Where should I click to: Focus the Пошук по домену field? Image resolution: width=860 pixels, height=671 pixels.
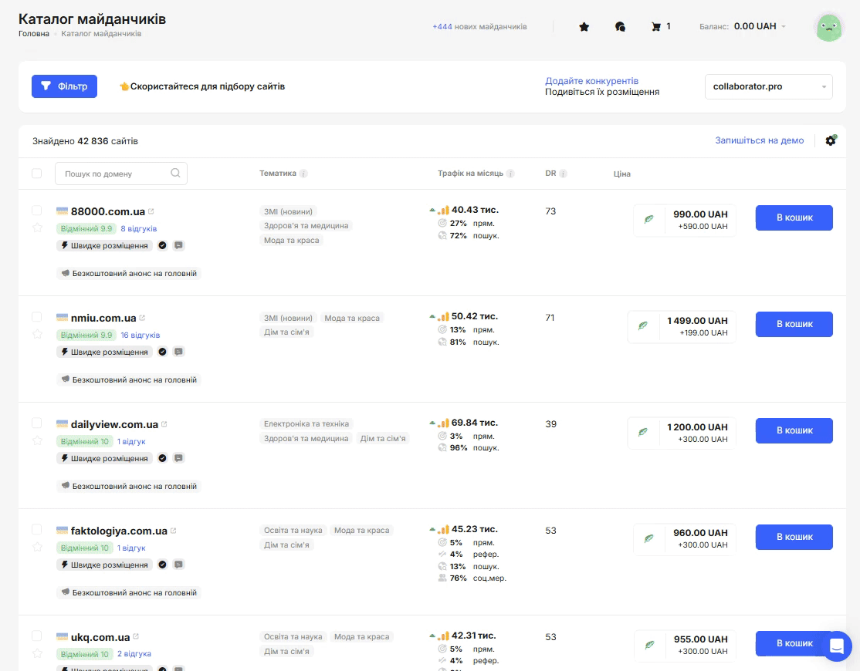(x=120, y=174)
